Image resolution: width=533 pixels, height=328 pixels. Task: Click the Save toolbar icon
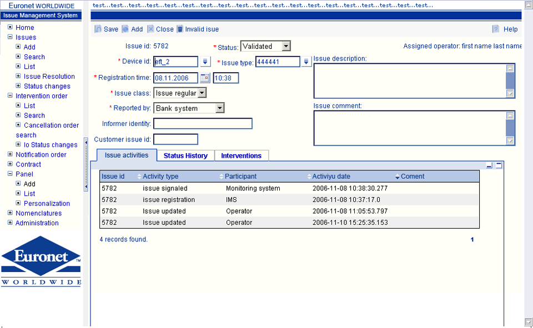tap(98, 29)
